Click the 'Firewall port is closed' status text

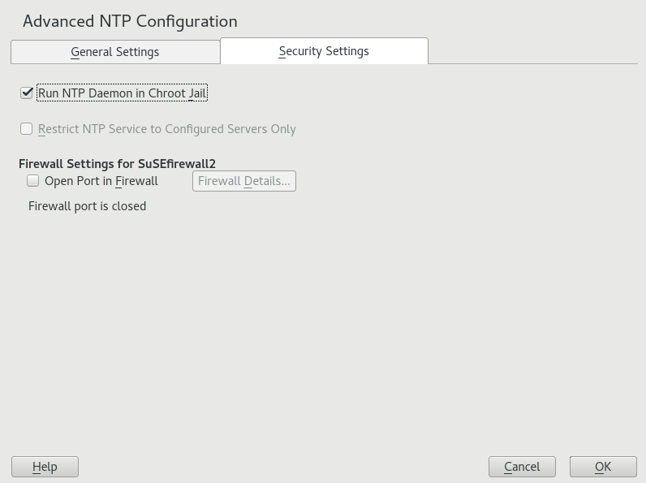coord(87,206)
